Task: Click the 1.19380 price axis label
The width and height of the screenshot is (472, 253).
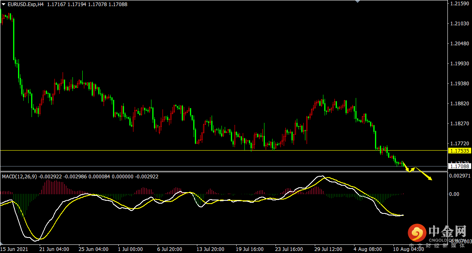Action: coord(459,84)
